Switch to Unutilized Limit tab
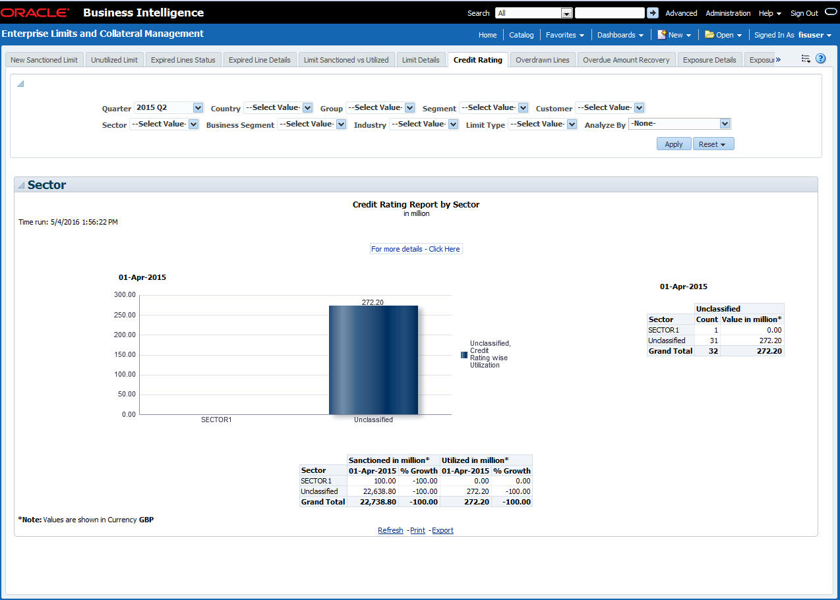 tap(114, 60)
